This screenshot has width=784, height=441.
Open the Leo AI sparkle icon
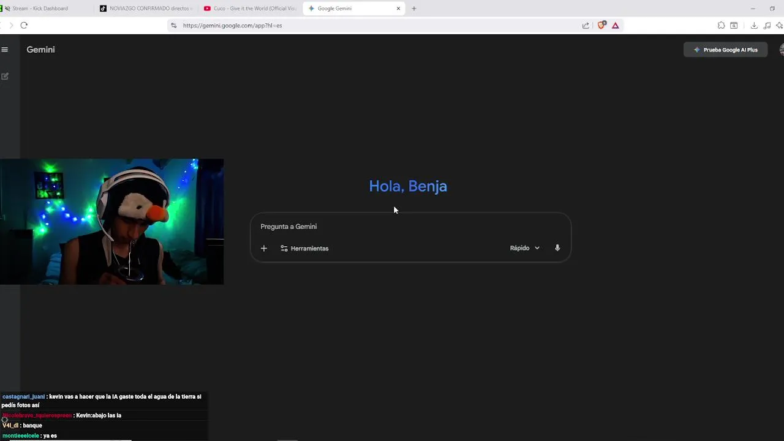[x=779, y=25]
